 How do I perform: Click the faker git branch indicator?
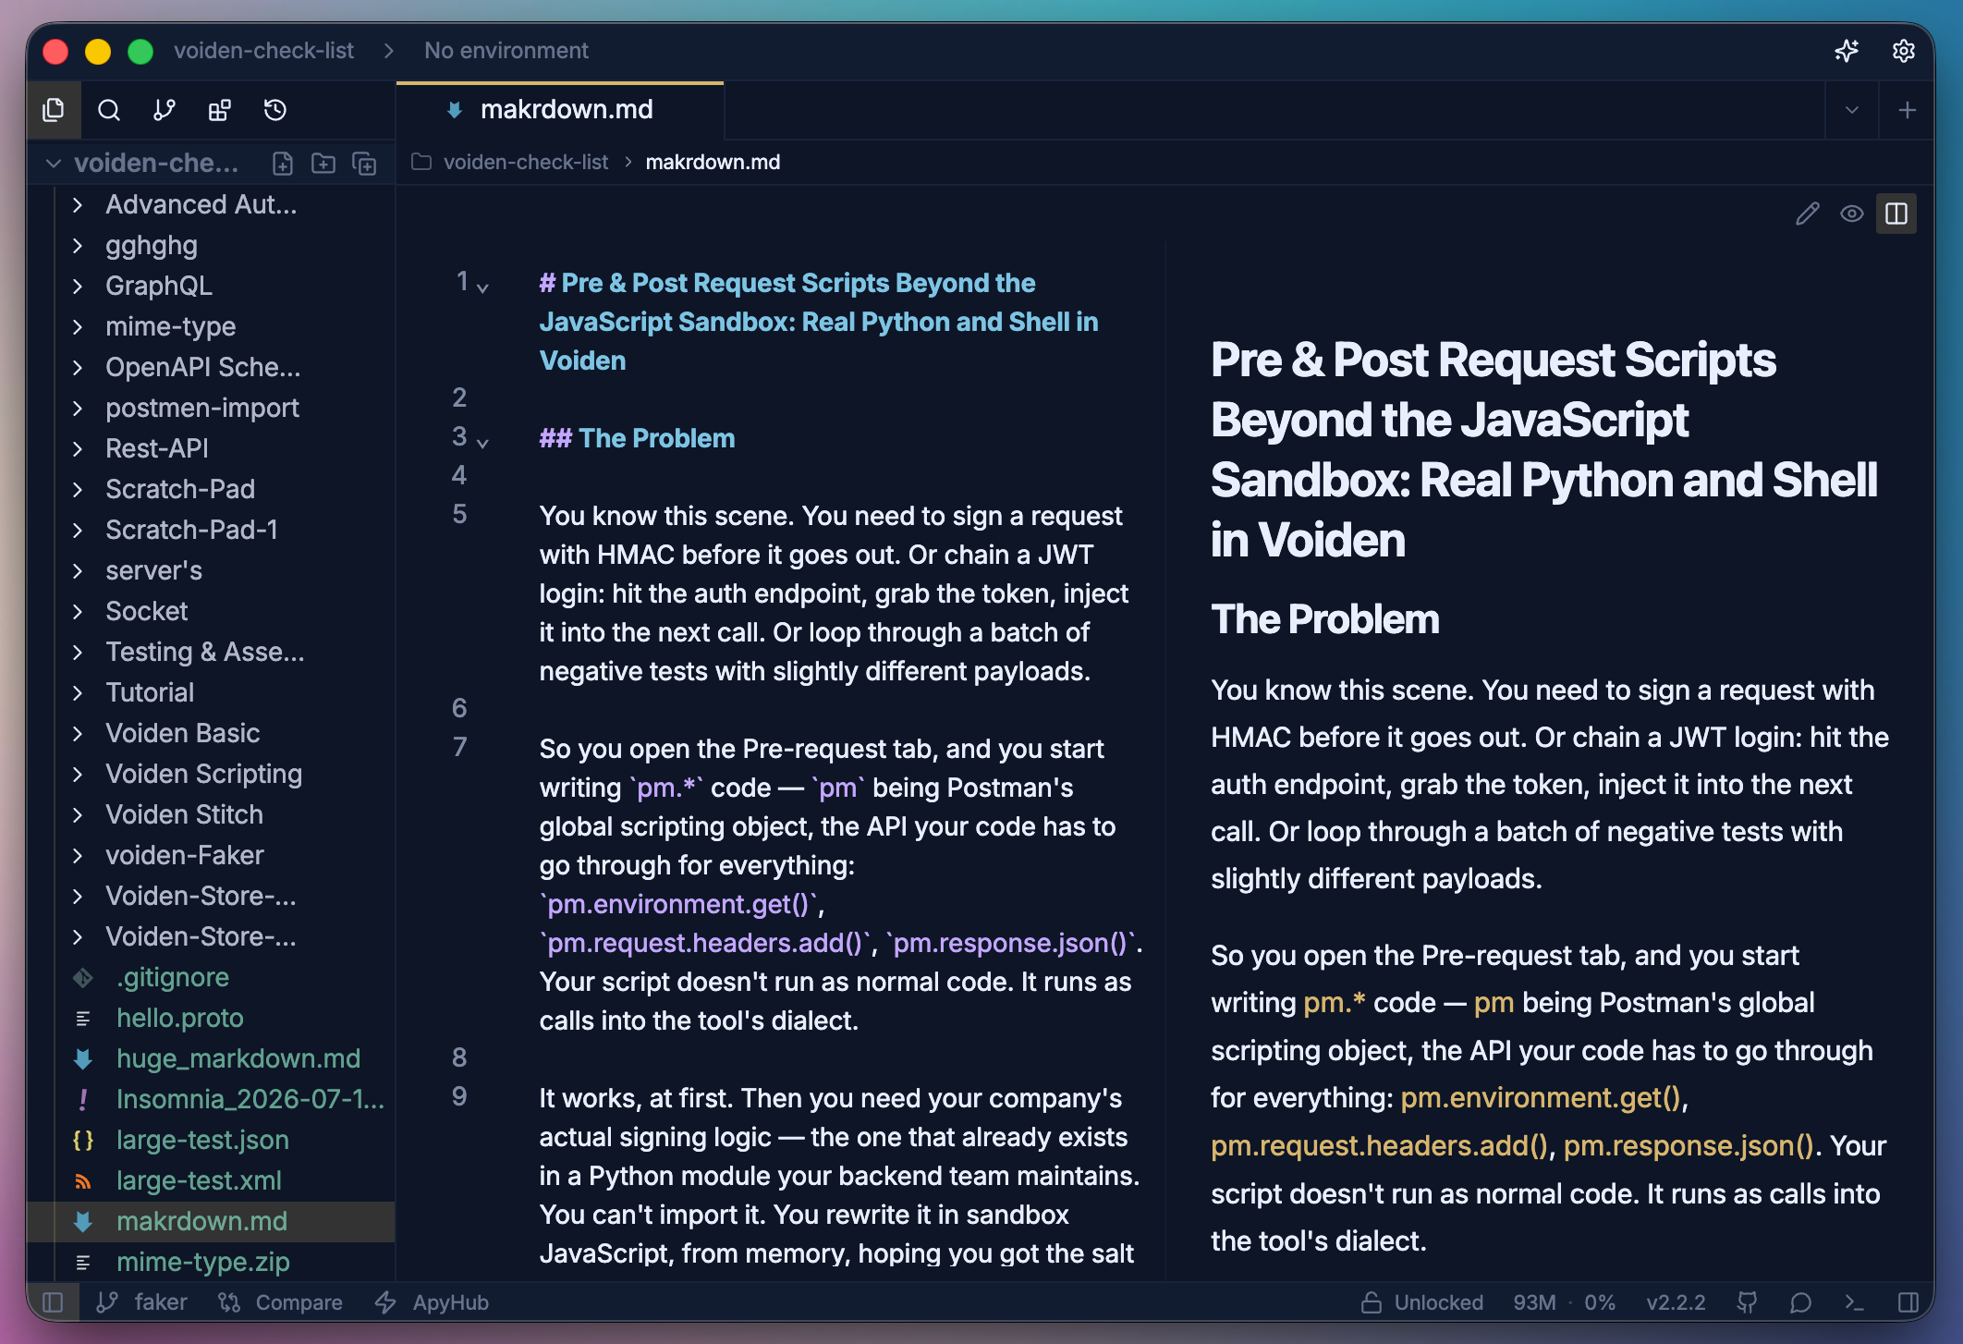pyautogui.click(x=142, y=1302)
